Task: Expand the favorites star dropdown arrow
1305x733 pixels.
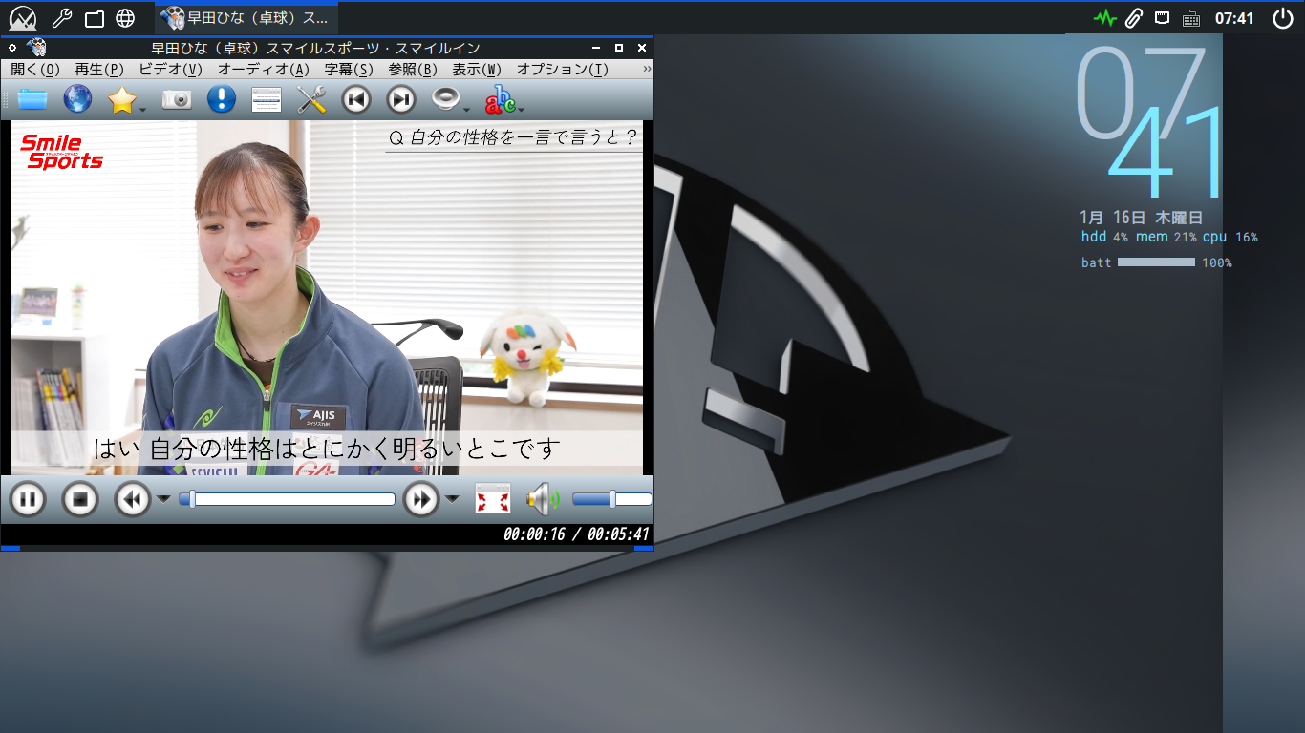Action: coord(143,110)
